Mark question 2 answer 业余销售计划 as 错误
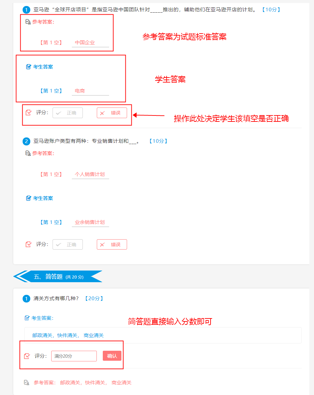This screenshot has height=395, width=314. (x=112, y=244)
